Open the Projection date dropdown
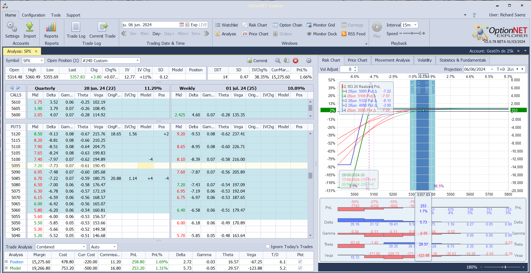This screenshot has width=531, height=273. click(x=492, y=69)
